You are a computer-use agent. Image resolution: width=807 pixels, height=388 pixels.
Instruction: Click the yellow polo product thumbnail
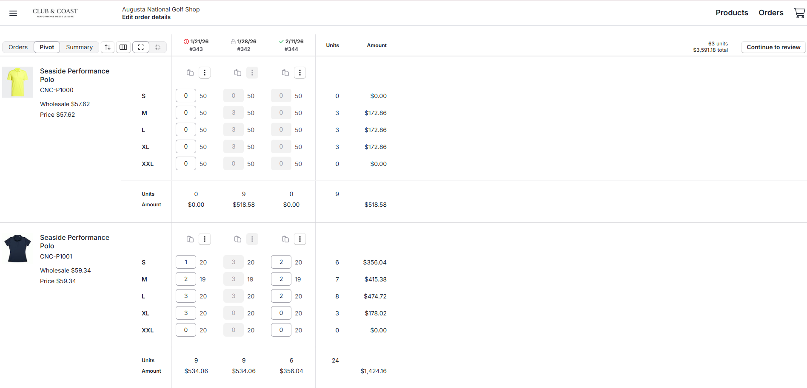pyautogui.click(x=17, y=82)
